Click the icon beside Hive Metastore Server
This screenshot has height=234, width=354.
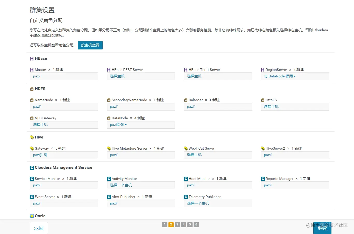point(109,149)
